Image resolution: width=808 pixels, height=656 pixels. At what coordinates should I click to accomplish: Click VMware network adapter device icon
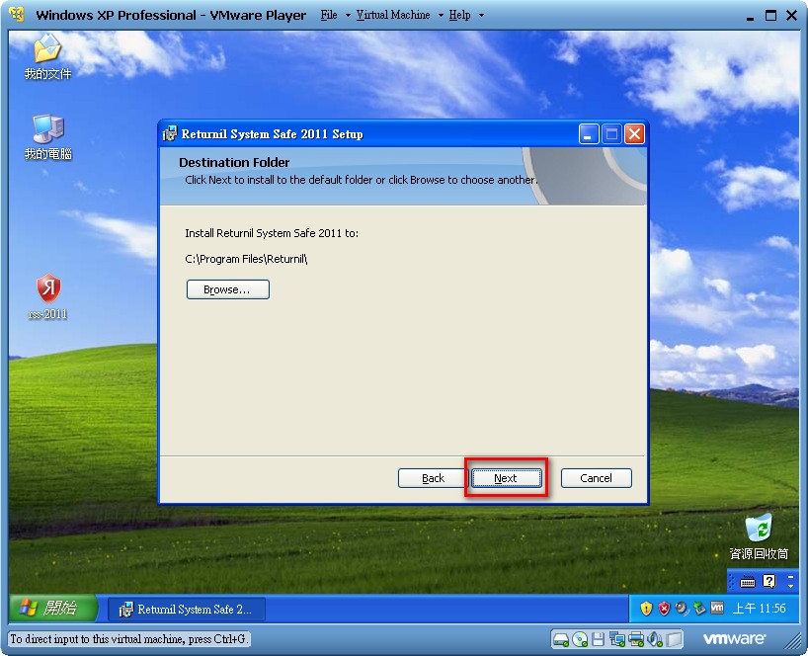(x=616, y=639)
